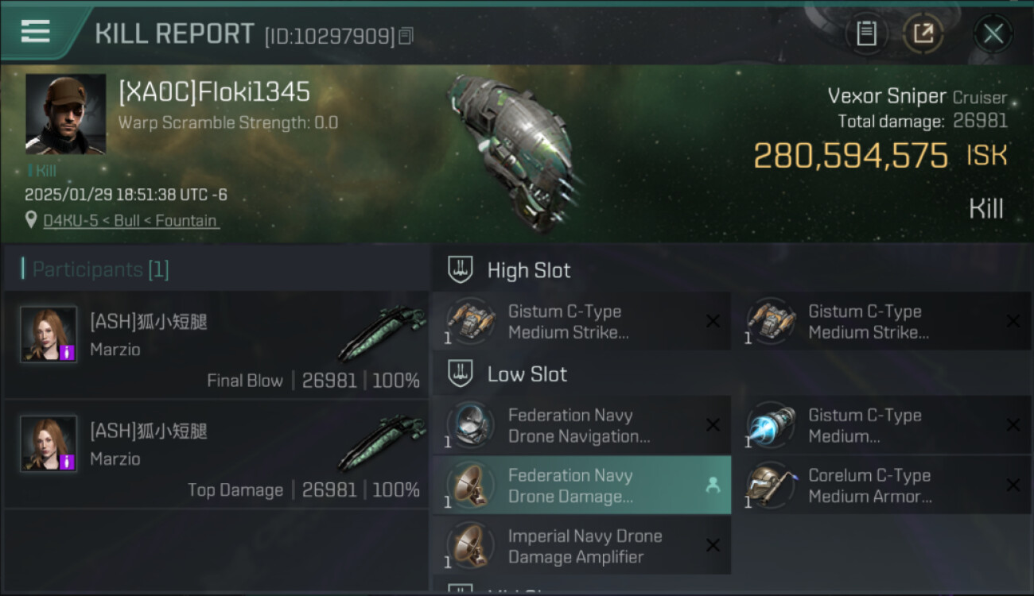Share the kill report externally
This screenshot has height=596, width=1034.
(923, 33)
